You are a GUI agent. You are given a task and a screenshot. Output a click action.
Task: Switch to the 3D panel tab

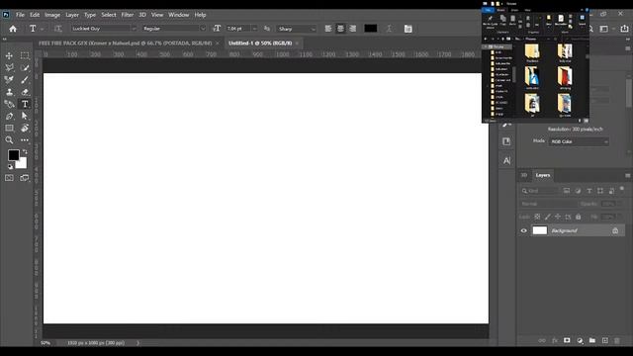524,175
